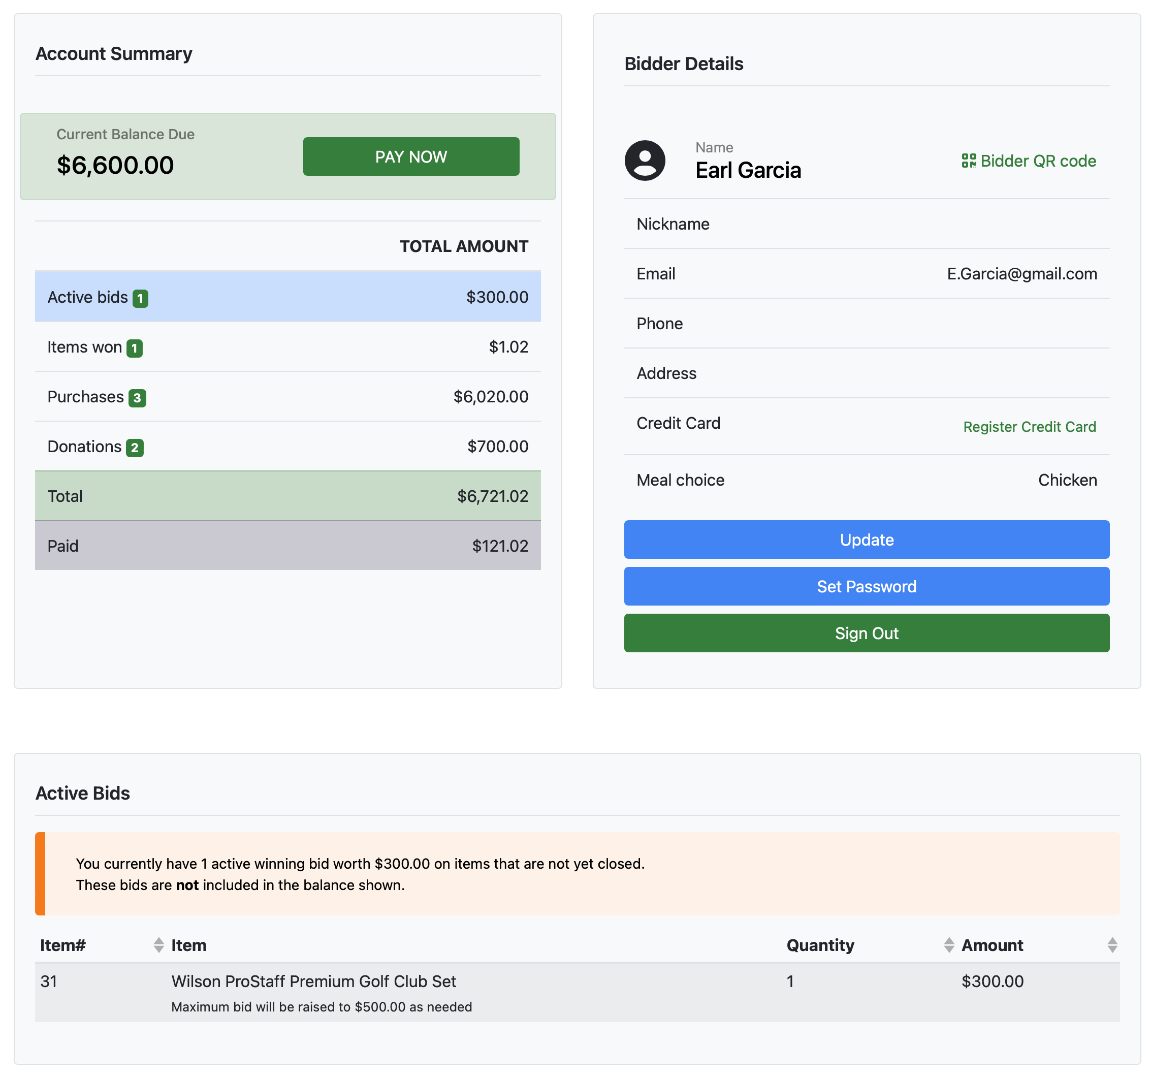This screenshot has width=1151, height=1077.
Task: Sort by the Quantity column arrows
Action: (948, 945)
